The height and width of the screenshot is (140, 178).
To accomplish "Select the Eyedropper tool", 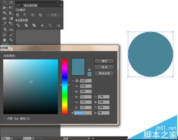I will coord(5,23).
